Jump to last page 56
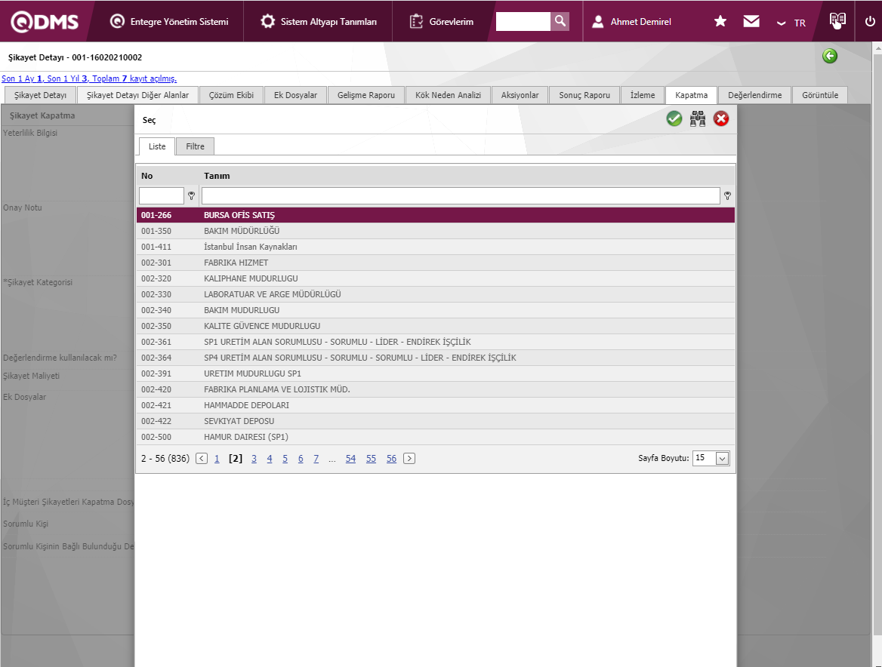The image size is (882, 667). [391, 459]
